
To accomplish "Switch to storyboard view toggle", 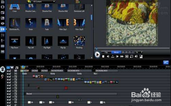I will 12,68.
